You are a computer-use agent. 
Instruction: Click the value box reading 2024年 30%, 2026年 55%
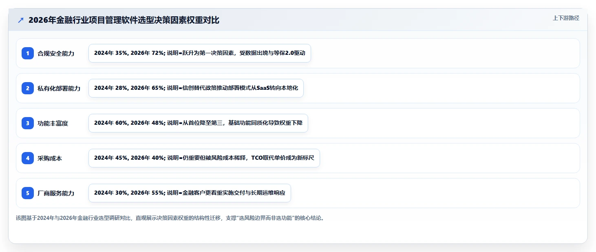pos(190,193)
